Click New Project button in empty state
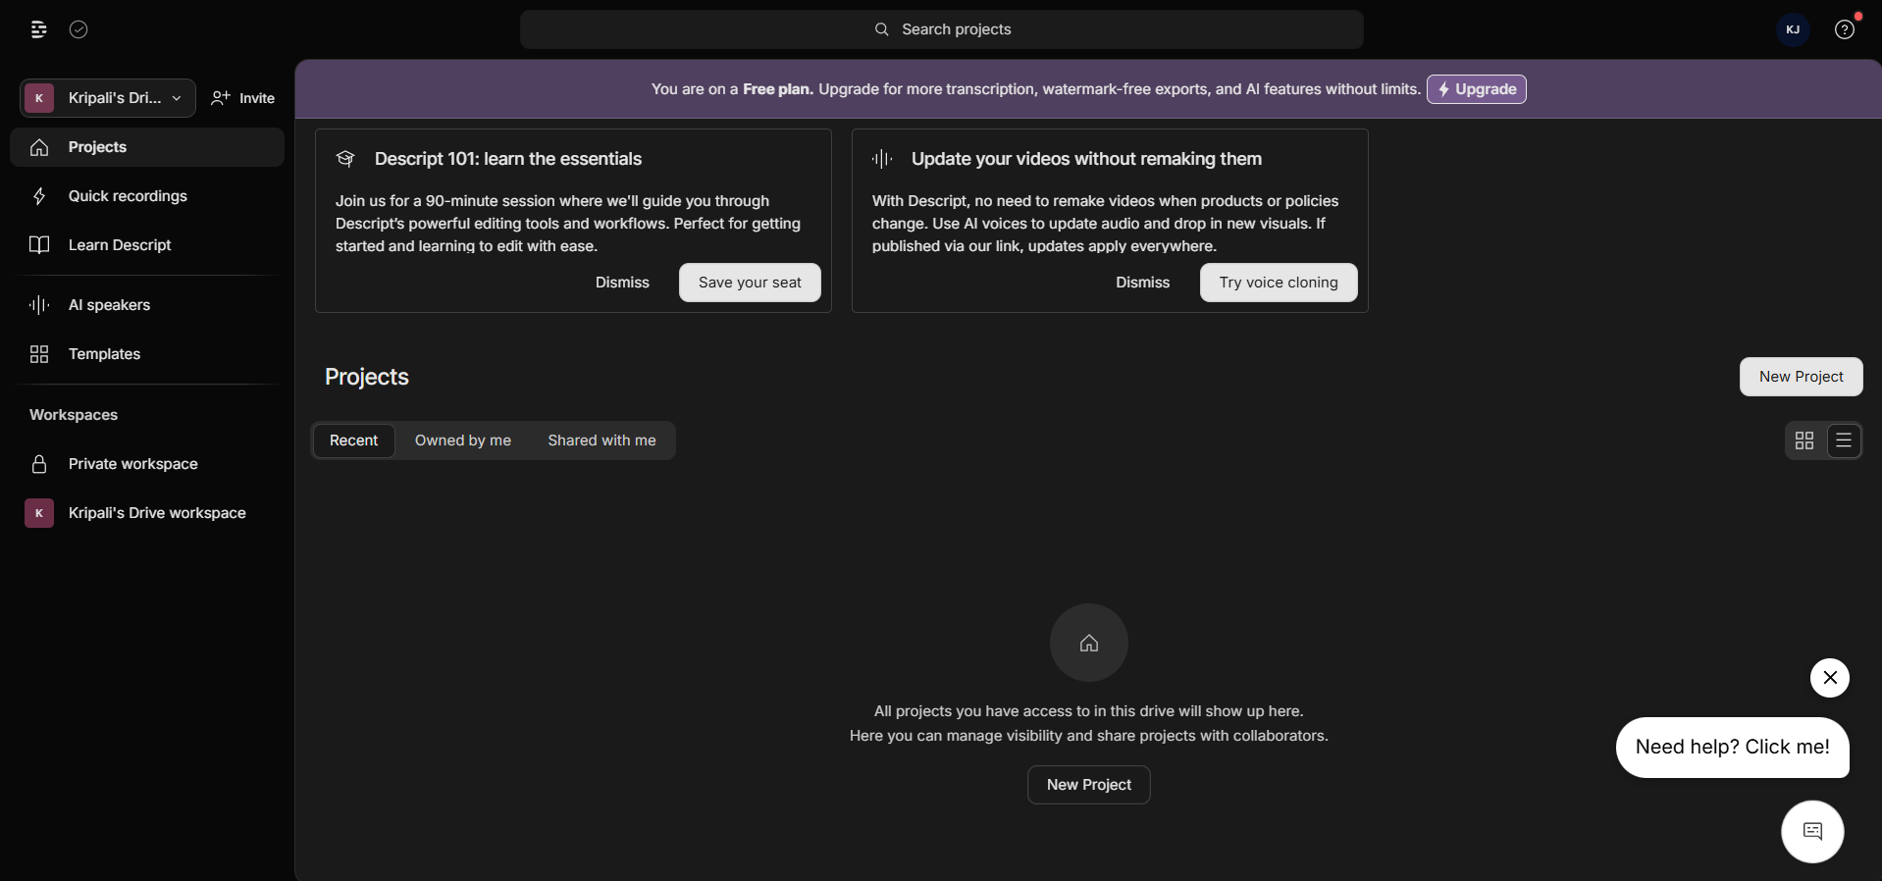The height and width of the screenshot is (881, 1882). click(1088, 785)
